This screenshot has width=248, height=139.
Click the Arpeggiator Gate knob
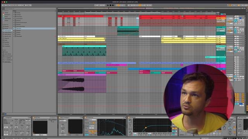(16, 127)
